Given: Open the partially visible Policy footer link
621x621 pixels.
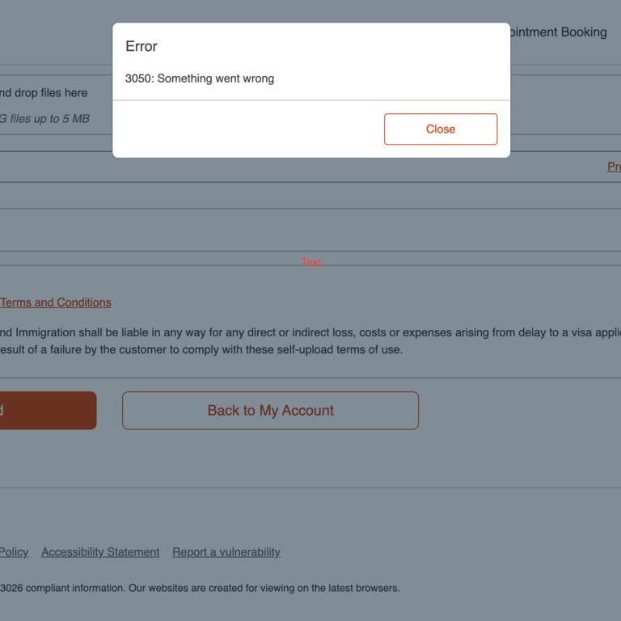Looking at the screenshot, I should click(14, 552).
